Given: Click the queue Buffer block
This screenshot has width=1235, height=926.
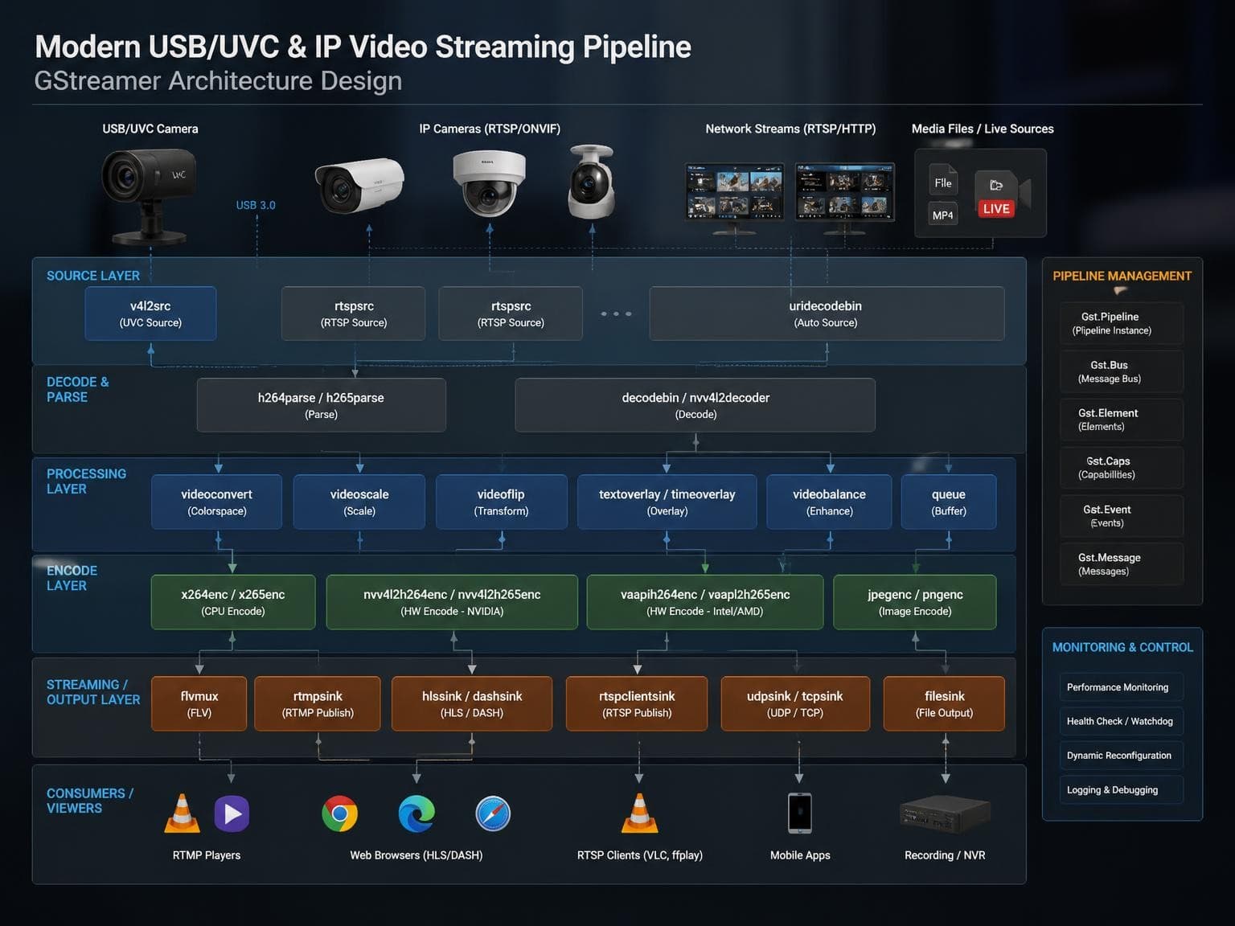Looking at the screenshot, I should coord(949,502).
